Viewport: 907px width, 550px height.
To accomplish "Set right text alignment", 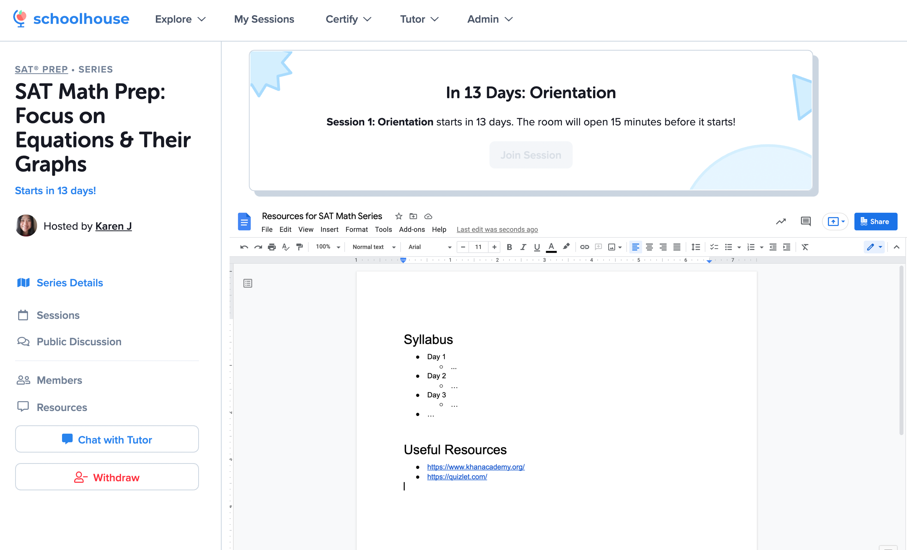I will [663, 247].
